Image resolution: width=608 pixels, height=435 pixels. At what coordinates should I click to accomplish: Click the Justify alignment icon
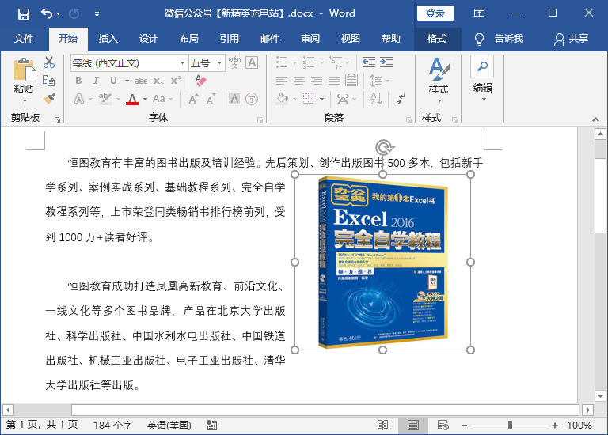(x=334, y=81)
